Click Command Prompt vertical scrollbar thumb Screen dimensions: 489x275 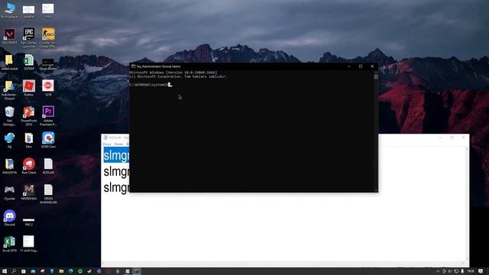click(x=376, y=76)
